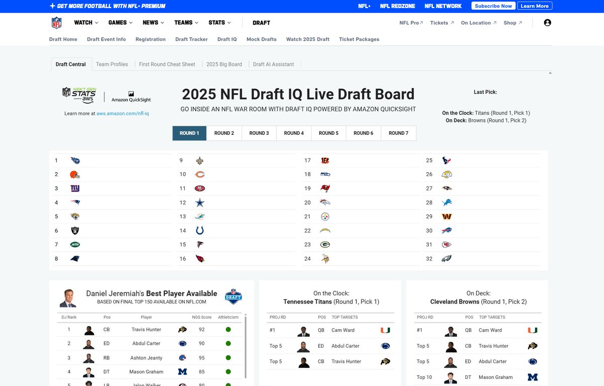604x386 pixels.
Task: Show ROUND 7 picks
Action: 398,133
